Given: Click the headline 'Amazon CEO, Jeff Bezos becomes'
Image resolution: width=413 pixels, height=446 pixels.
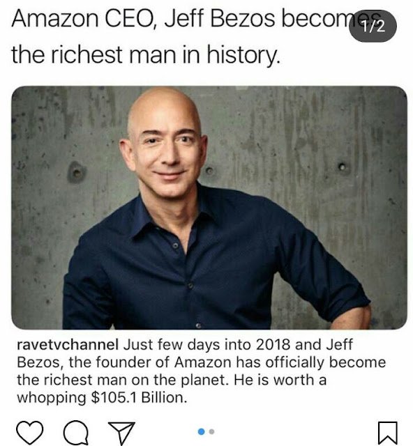Looking at the screenshot, I should coord(197,20).
